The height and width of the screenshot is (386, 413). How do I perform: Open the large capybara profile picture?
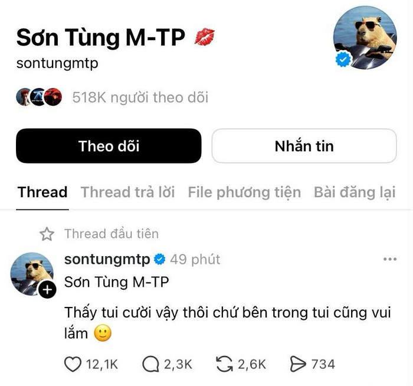365,38
